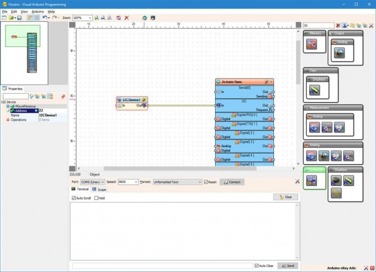Open the Arduino menu
Image resolution: width=376 pixels, height=272 pixels.
38,11
